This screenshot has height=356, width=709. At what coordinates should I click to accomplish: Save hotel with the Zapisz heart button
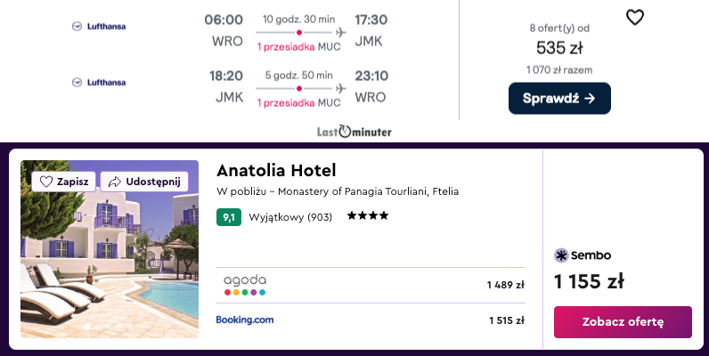[x=64, y=182]
